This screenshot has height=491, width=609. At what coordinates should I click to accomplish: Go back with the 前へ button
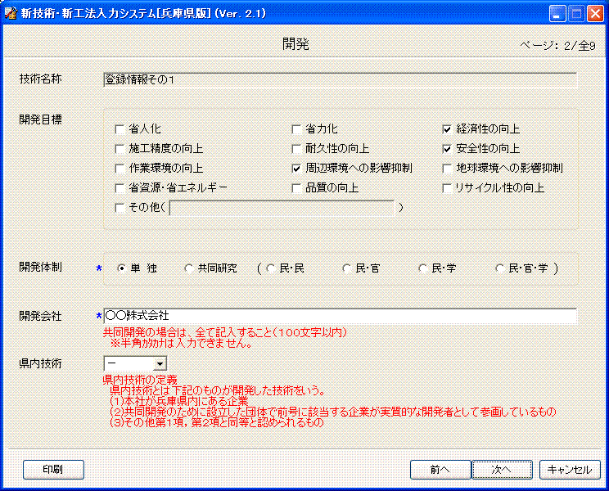coord(440,470)
